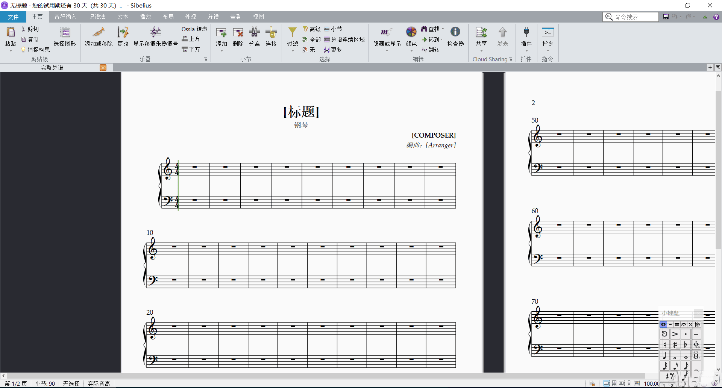Click the 总谱连续区域 selection button
This screenshot has height=388, width=722.
[344, 39]
